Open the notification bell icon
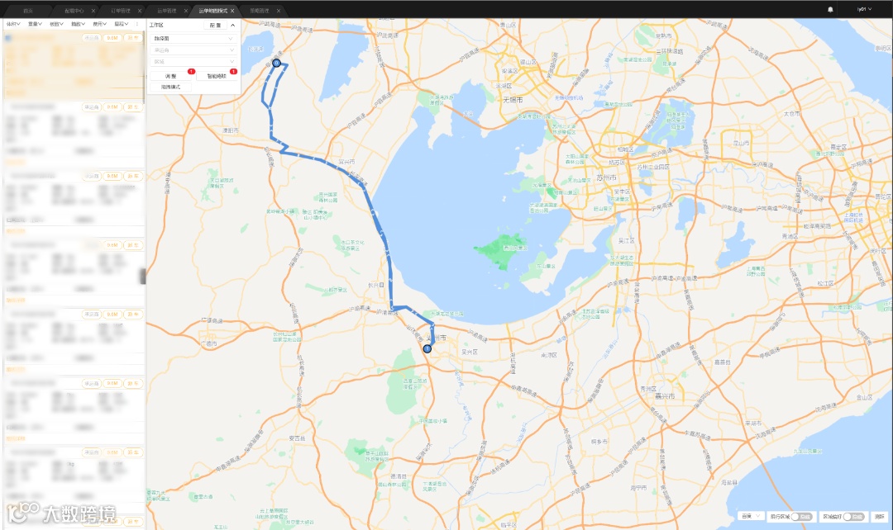893x530 pixels. click(x=830, y=10)
